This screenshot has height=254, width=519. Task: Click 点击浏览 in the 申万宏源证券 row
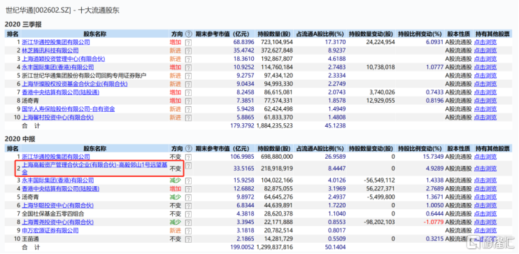point(485,230)
